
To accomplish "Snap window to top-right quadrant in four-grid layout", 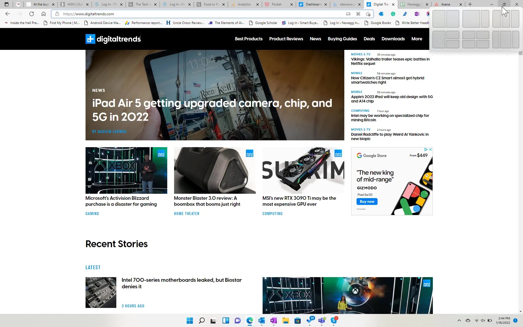I will [x=483, y=35].
